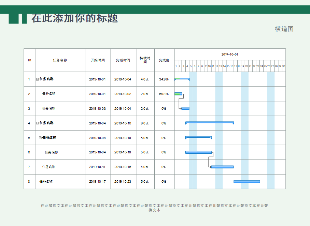Click the slide title 在此添加你的标题

tap(74, 18)
